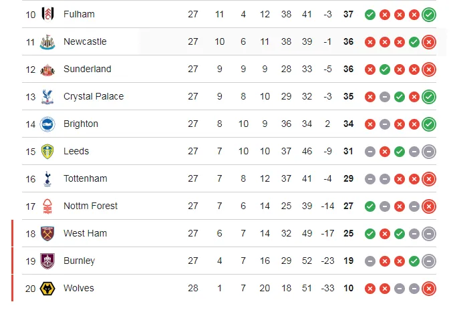Click the Crystal Palace crest icon

point(47,96)
